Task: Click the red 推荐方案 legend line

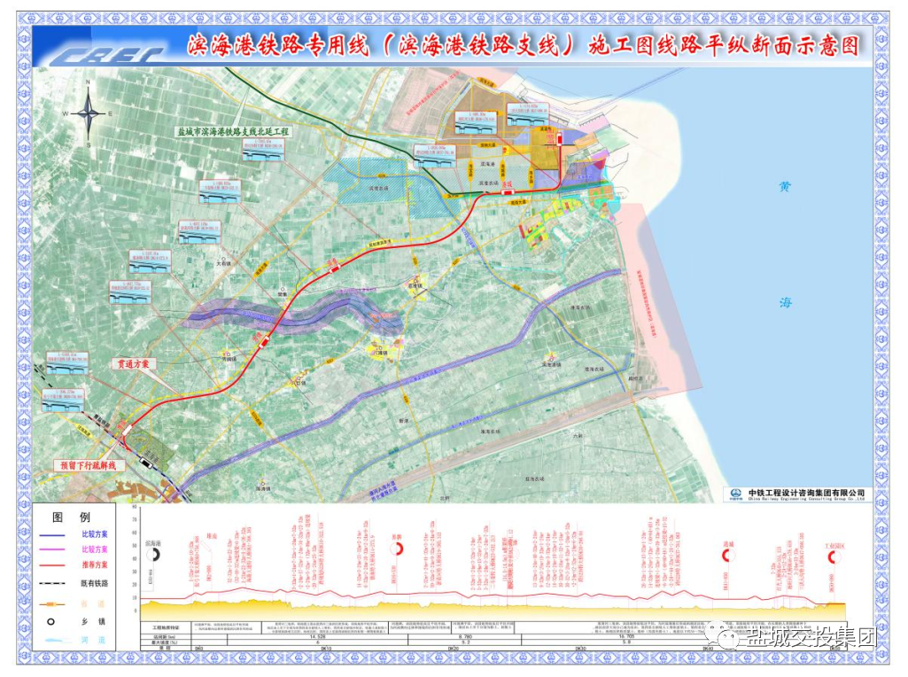Action: [51, 564]
